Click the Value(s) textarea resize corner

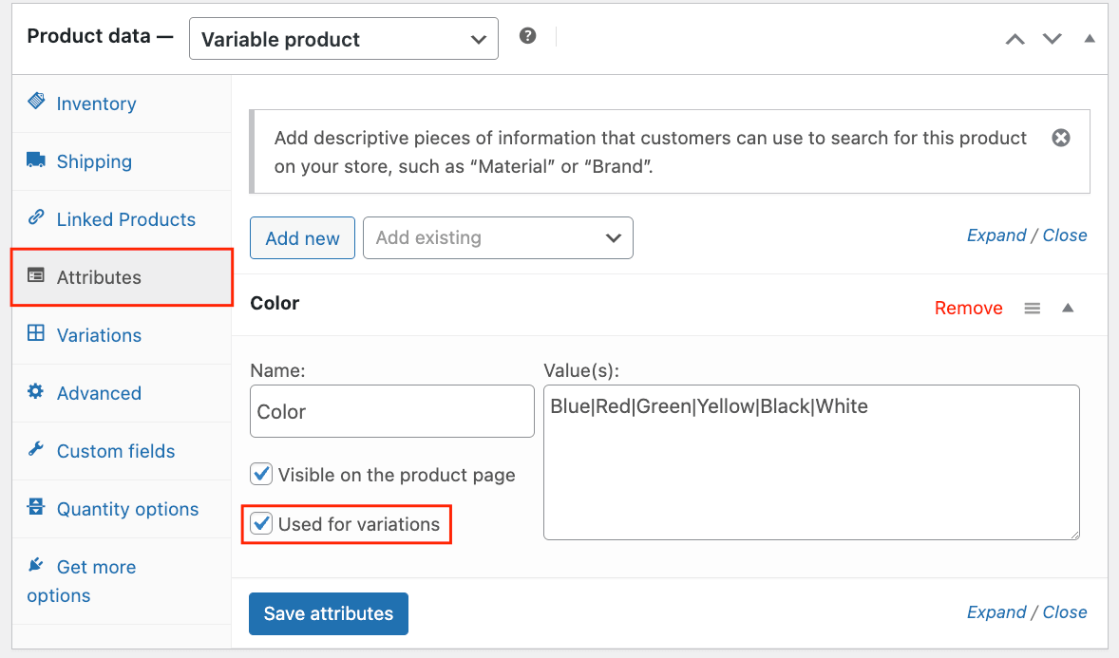click(x=1074, y=535)
